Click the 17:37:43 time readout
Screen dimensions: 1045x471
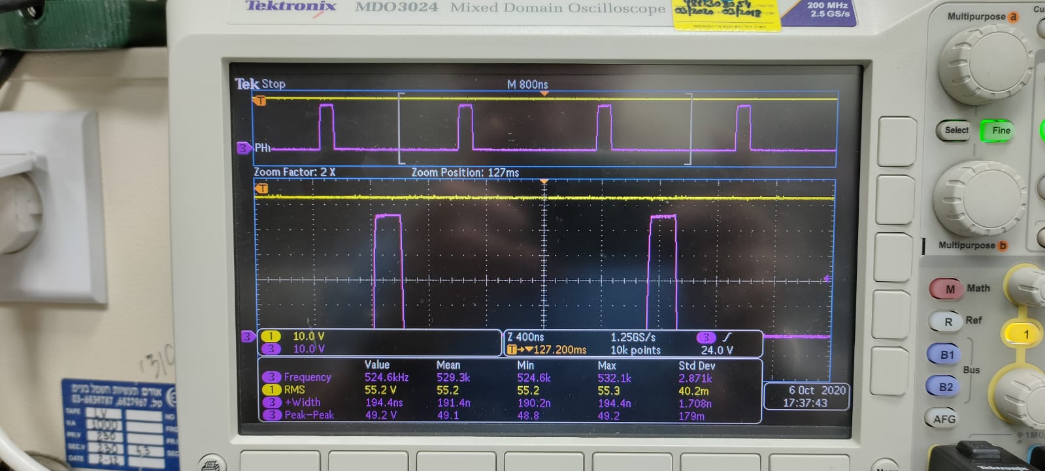click(805, 403)
